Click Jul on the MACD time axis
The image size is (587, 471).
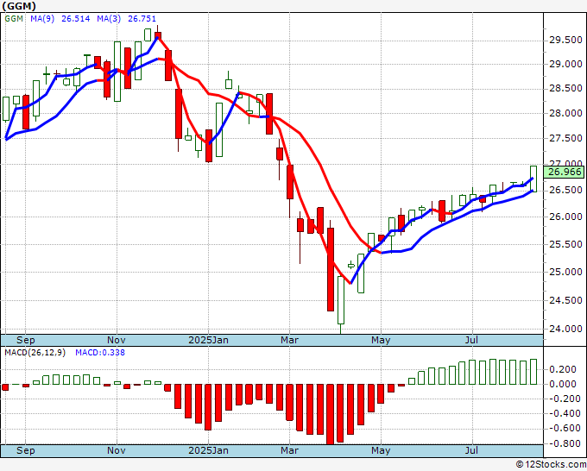point(471,450)
